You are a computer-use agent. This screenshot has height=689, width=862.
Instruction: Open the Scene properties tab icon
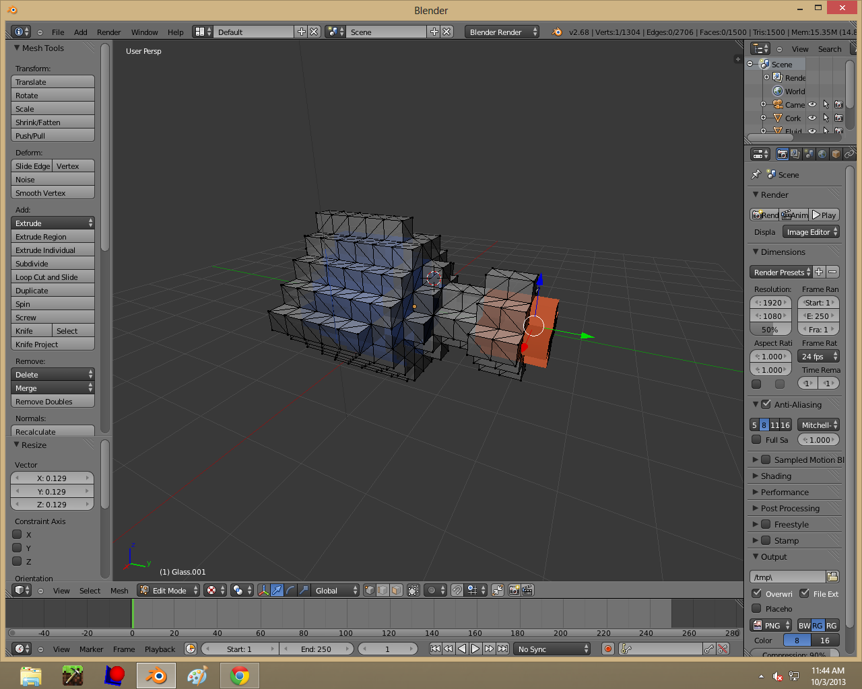(x=809, y=154)
